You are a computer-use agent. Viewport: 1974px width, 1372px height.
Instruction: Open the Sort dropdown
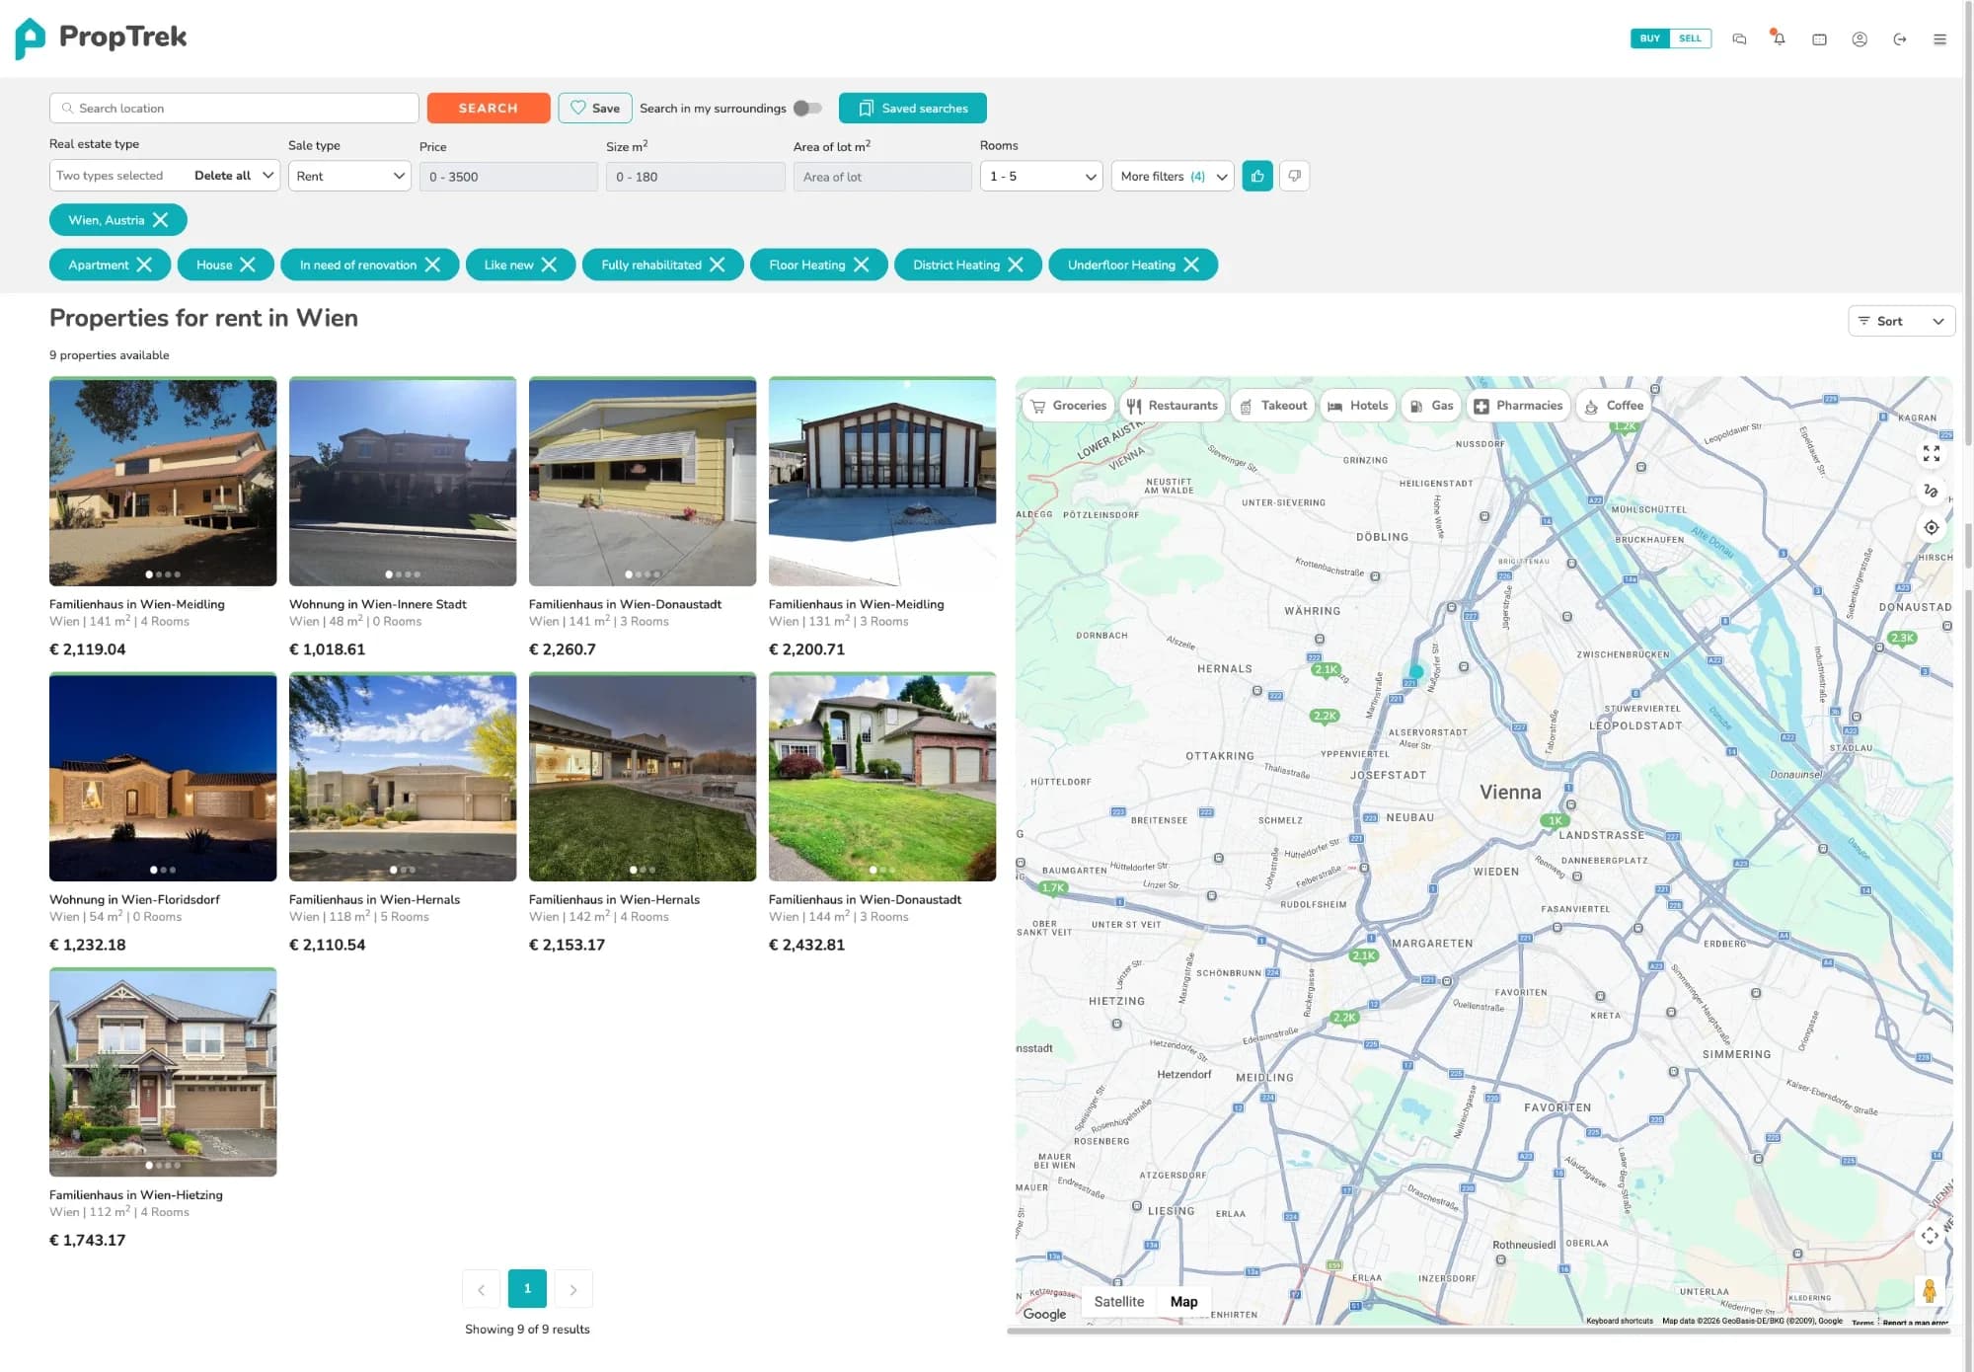point(1901,321)
